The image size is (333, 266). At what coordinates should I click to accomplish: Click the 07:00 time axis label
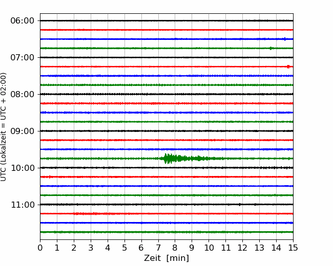pyautogui.click(x=22, y=57)
